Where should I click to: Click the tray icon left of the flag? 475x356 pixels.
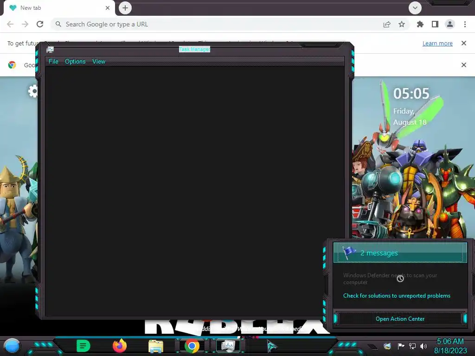pos(387,346)
